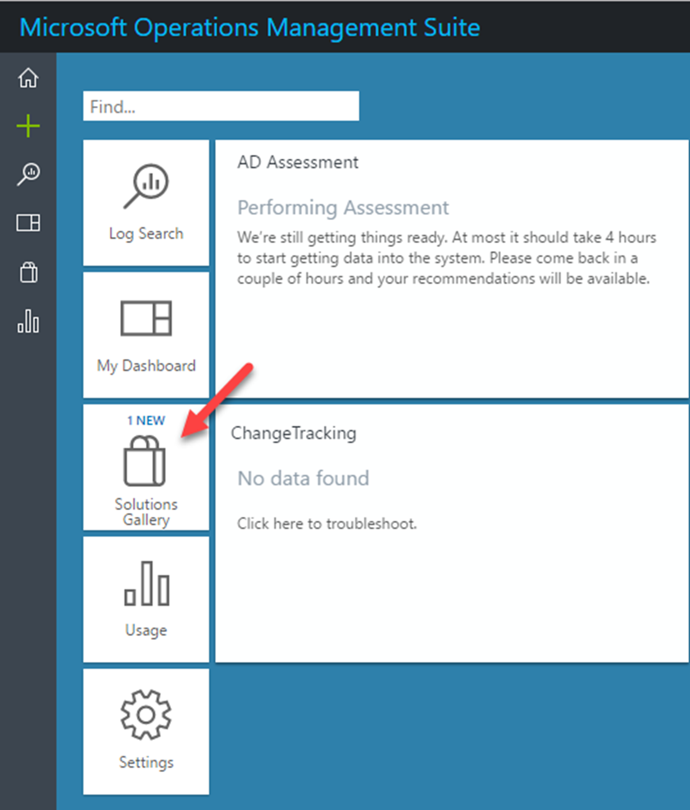690x810 pixels.
Task: Open the Settings gear tile
Action: point(146,731)
